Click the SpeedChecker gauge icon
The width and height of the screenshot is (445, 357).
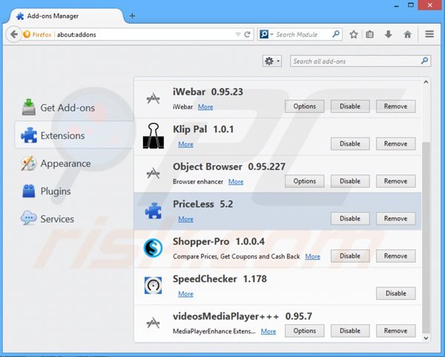pos(153,286)
